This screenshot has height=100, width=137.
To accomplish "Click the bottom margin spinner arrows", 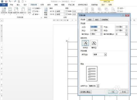I will [126, 27].
